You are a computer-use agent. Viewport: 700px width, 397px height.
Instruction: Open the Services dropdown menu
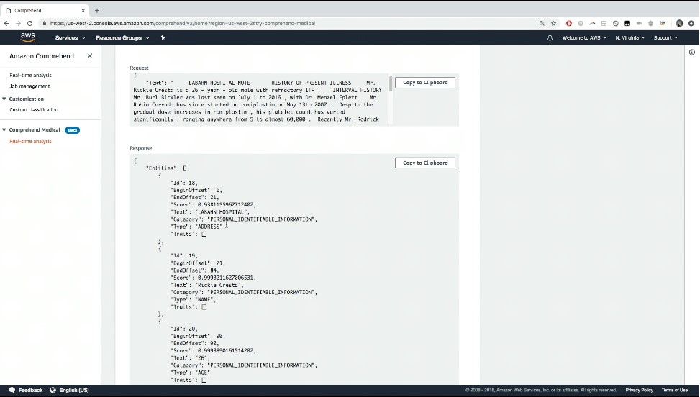coord(70,38)
